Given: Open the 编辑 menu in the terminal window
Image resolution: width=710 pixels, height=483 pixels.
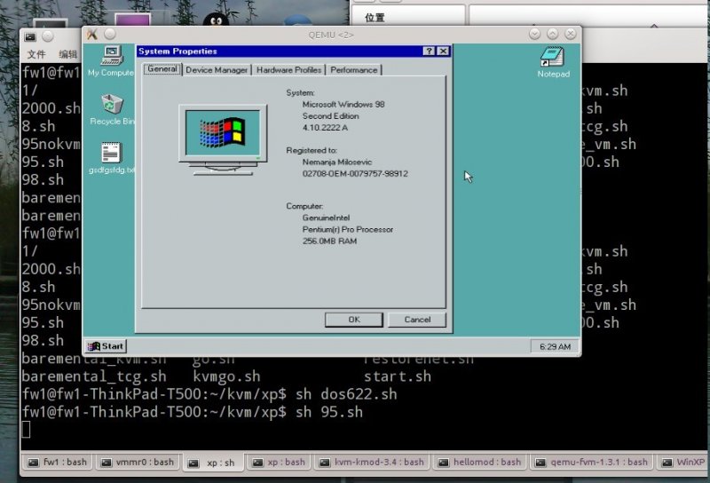Looking at the screenshot, I should tap(68, 54).
